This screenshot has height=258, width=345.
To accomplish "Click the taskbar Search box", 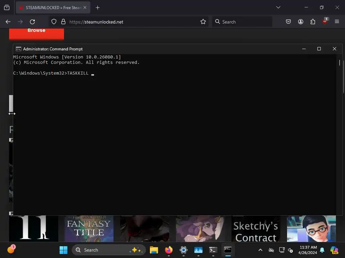I will point(109,250).
